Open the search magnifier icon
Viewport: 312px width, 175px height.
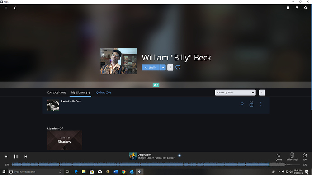[306, 8]
